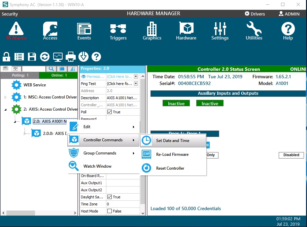This screenshot has height=227, width=307.
Task: Click the Polling: 1 status label
Action: 20,75
